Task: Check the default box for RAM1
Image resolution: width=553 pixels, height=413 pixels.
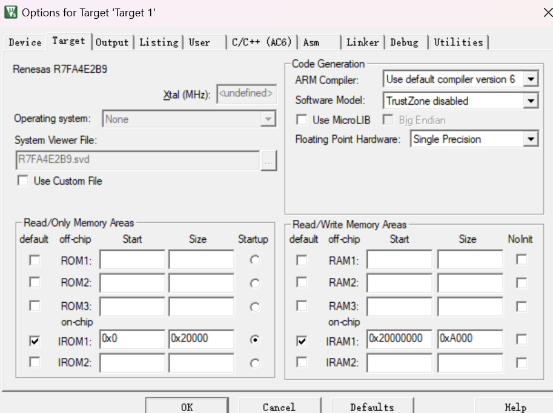Action: coord(302,260)
